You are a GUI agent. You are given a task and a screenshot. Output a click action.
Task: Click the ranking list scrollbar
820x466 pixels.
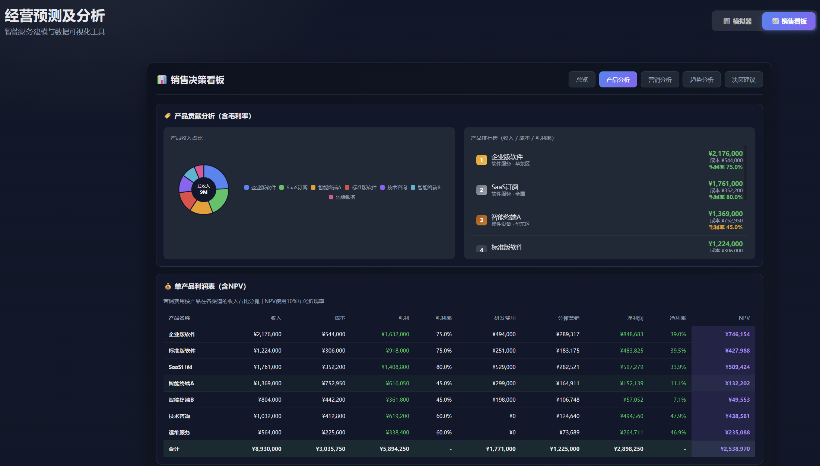pos(745,173)
